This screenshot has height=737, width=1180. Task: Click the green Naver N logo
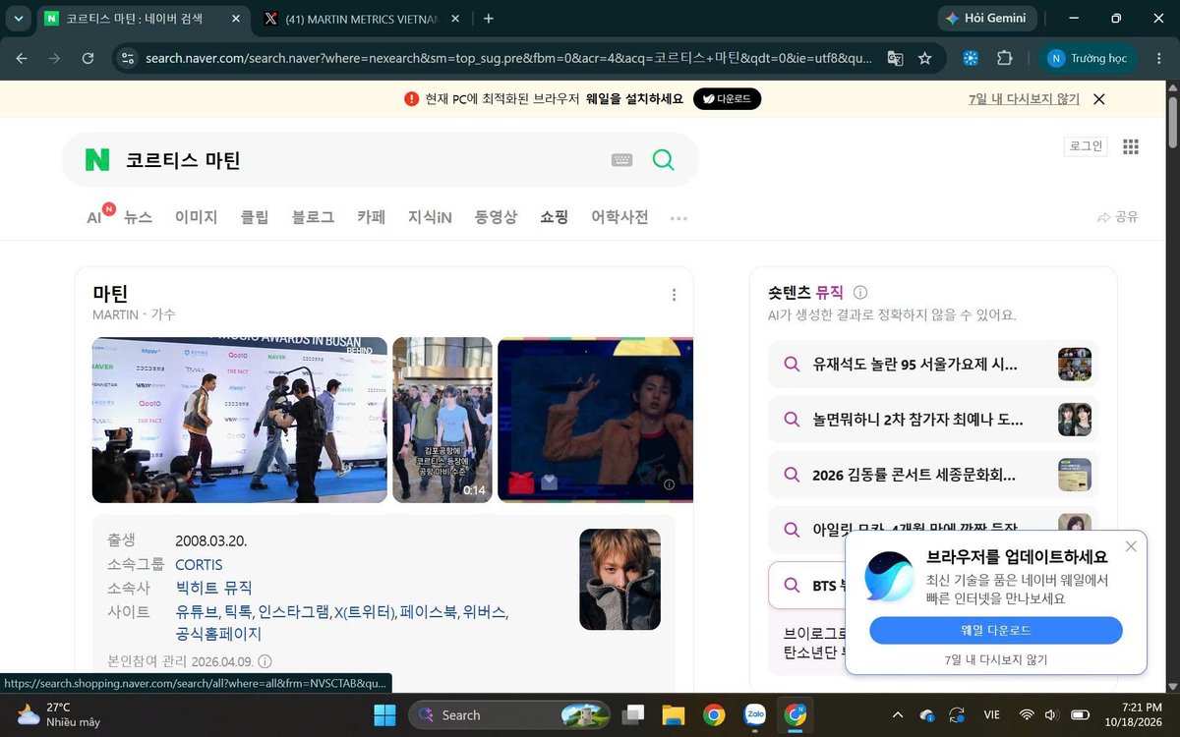pos(97,160)
